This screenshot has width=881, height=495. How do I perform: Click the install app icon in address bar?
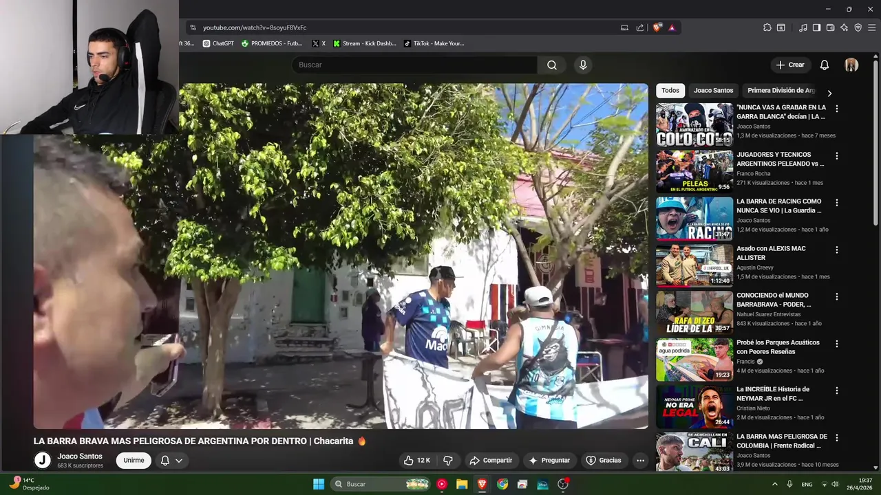pyautogui.click(x=624, y=27)
